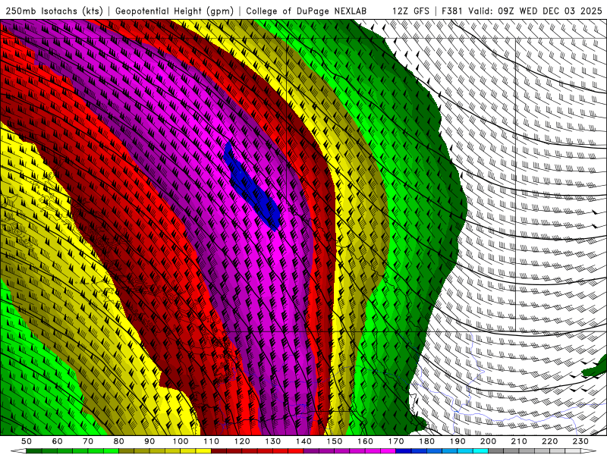Image resolution: width=607 pixels, height=455 pixels.
Task: Select the bright magenta swatch ending at 170
Action: tap(388, 451)
